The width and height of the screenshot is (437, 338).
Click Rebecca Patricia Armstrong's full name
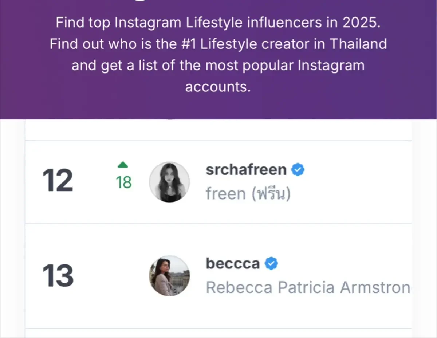click(x=308, y=287)
